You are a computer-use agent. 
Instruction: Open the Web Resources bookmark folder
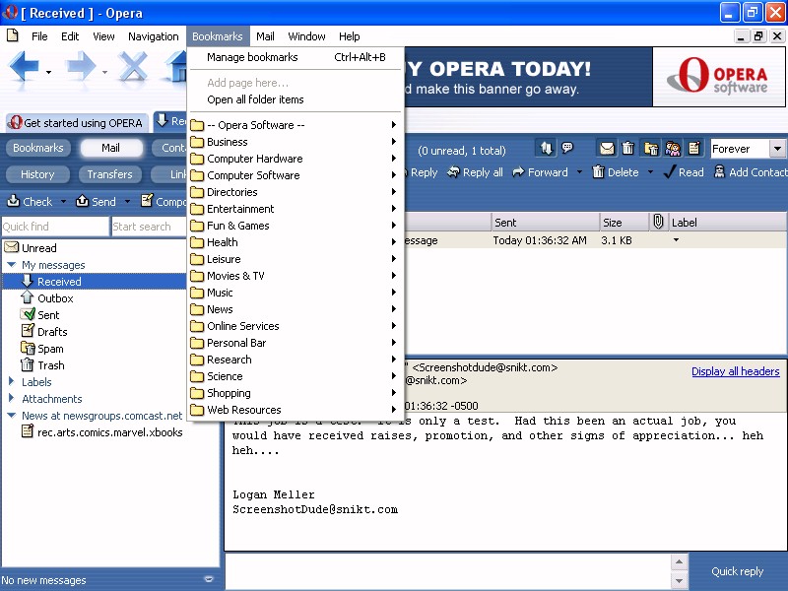tap(296, 410)
